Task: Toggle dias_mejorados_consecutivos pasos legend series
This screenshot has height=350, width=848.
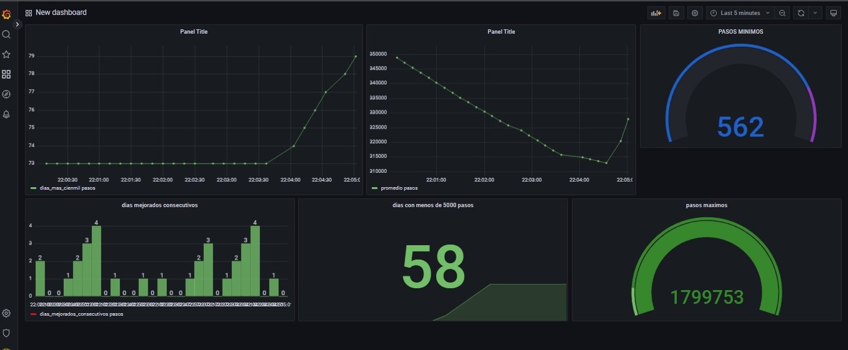Action: [x=81, y=314]
